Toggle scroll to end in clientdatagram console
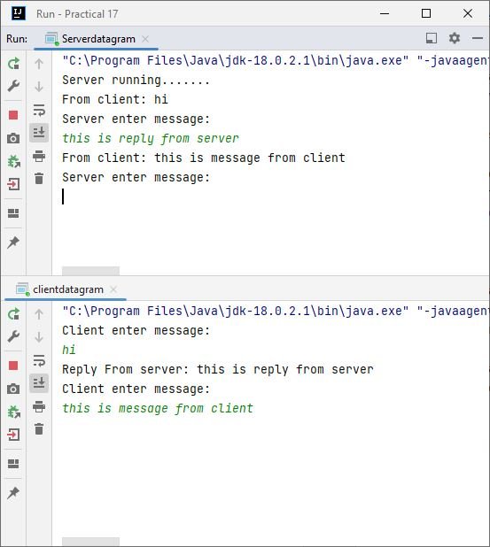The image size is (490, 547). [x=39, y=383]
